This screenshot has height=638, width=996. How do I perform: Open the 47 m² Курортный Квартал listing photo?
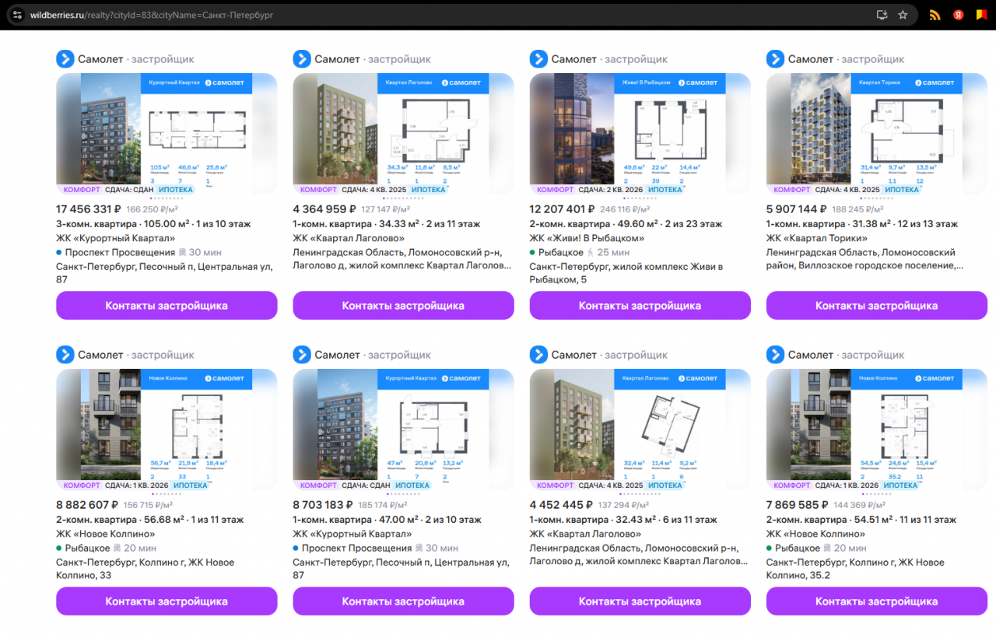point(403,429)
